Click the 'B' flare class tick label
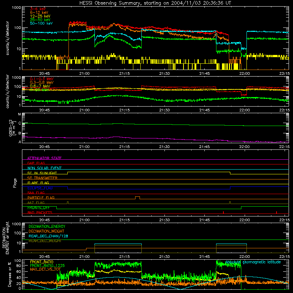This screenshot has height=293, width=293. (x=19, y=133)
